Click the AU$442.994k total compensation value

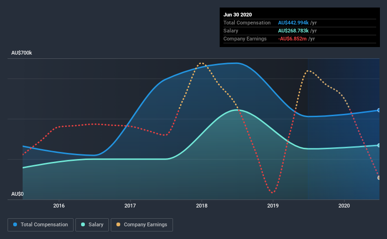pyautogui.click(x=293, y=23)
